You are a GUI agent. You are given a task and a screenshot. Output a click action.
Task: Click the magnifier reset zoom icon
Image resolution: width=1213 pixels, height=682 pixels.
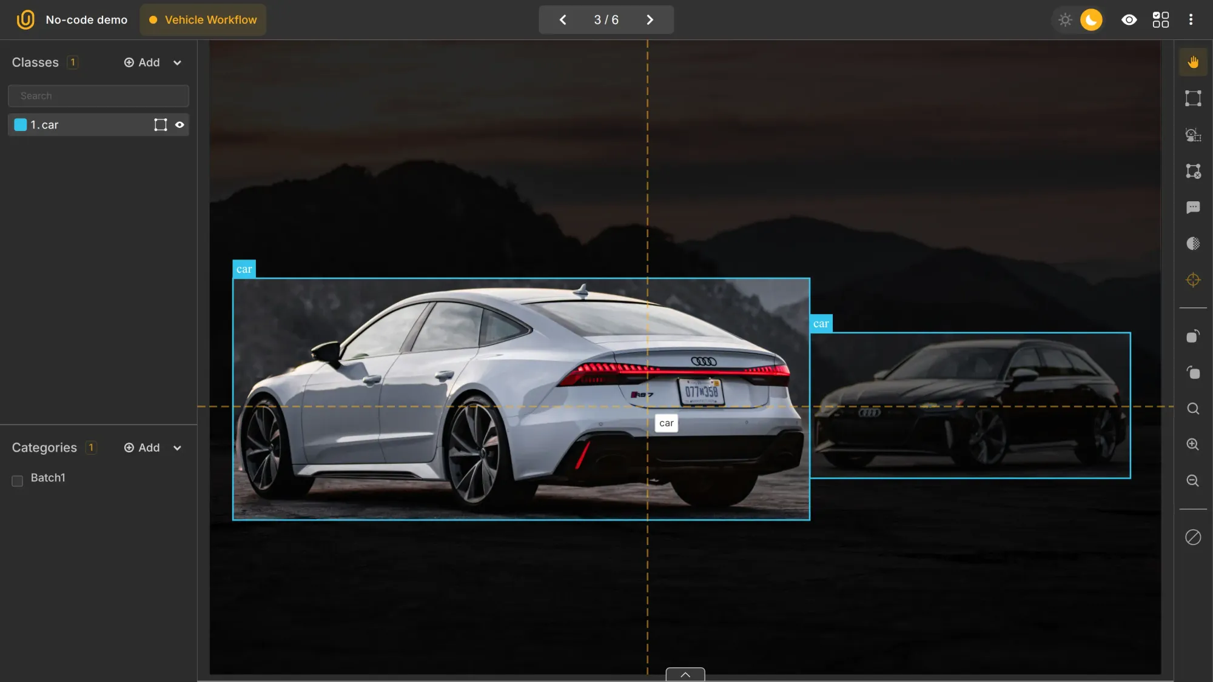click(1193, 409)
